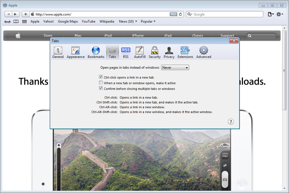Screen dimensions: 289x193
Task: Open AutoFill preferences pane
Action: pos(140,52)
